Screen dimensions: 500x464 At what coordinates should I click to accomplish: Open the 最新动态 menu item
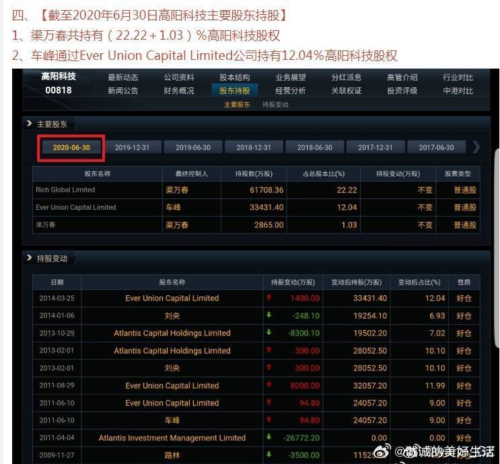[122, 77]
